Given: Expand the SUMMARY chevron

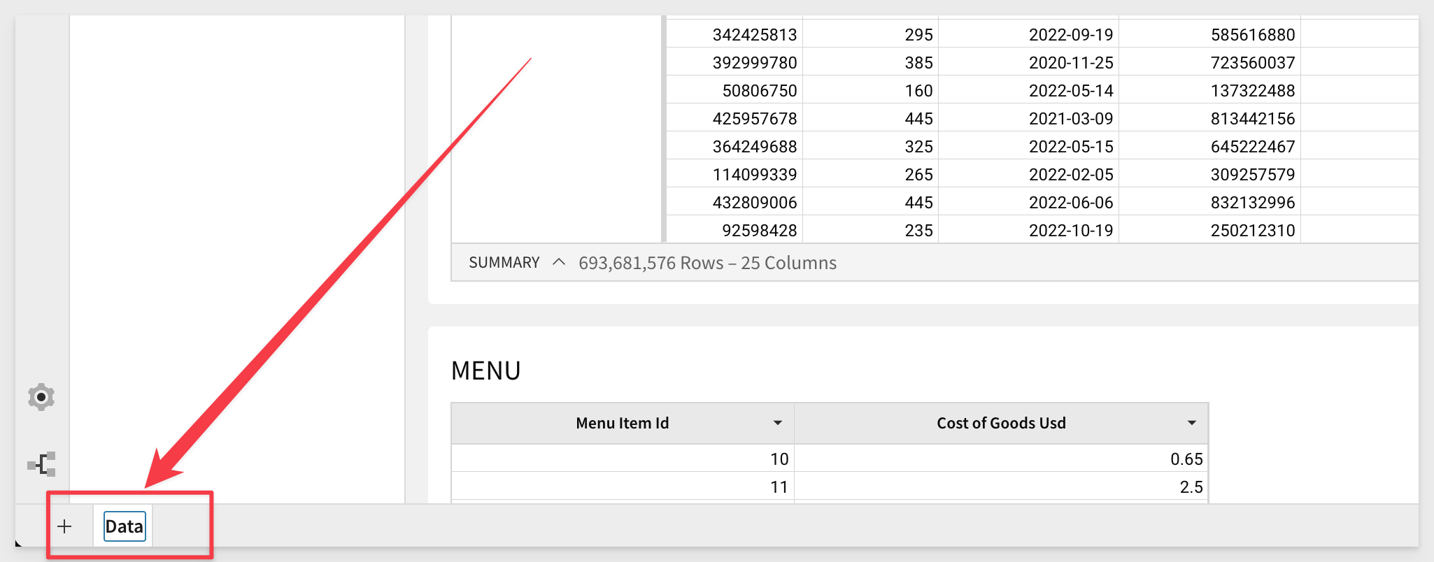Looking at the screenshot, I should pos(558,262).
